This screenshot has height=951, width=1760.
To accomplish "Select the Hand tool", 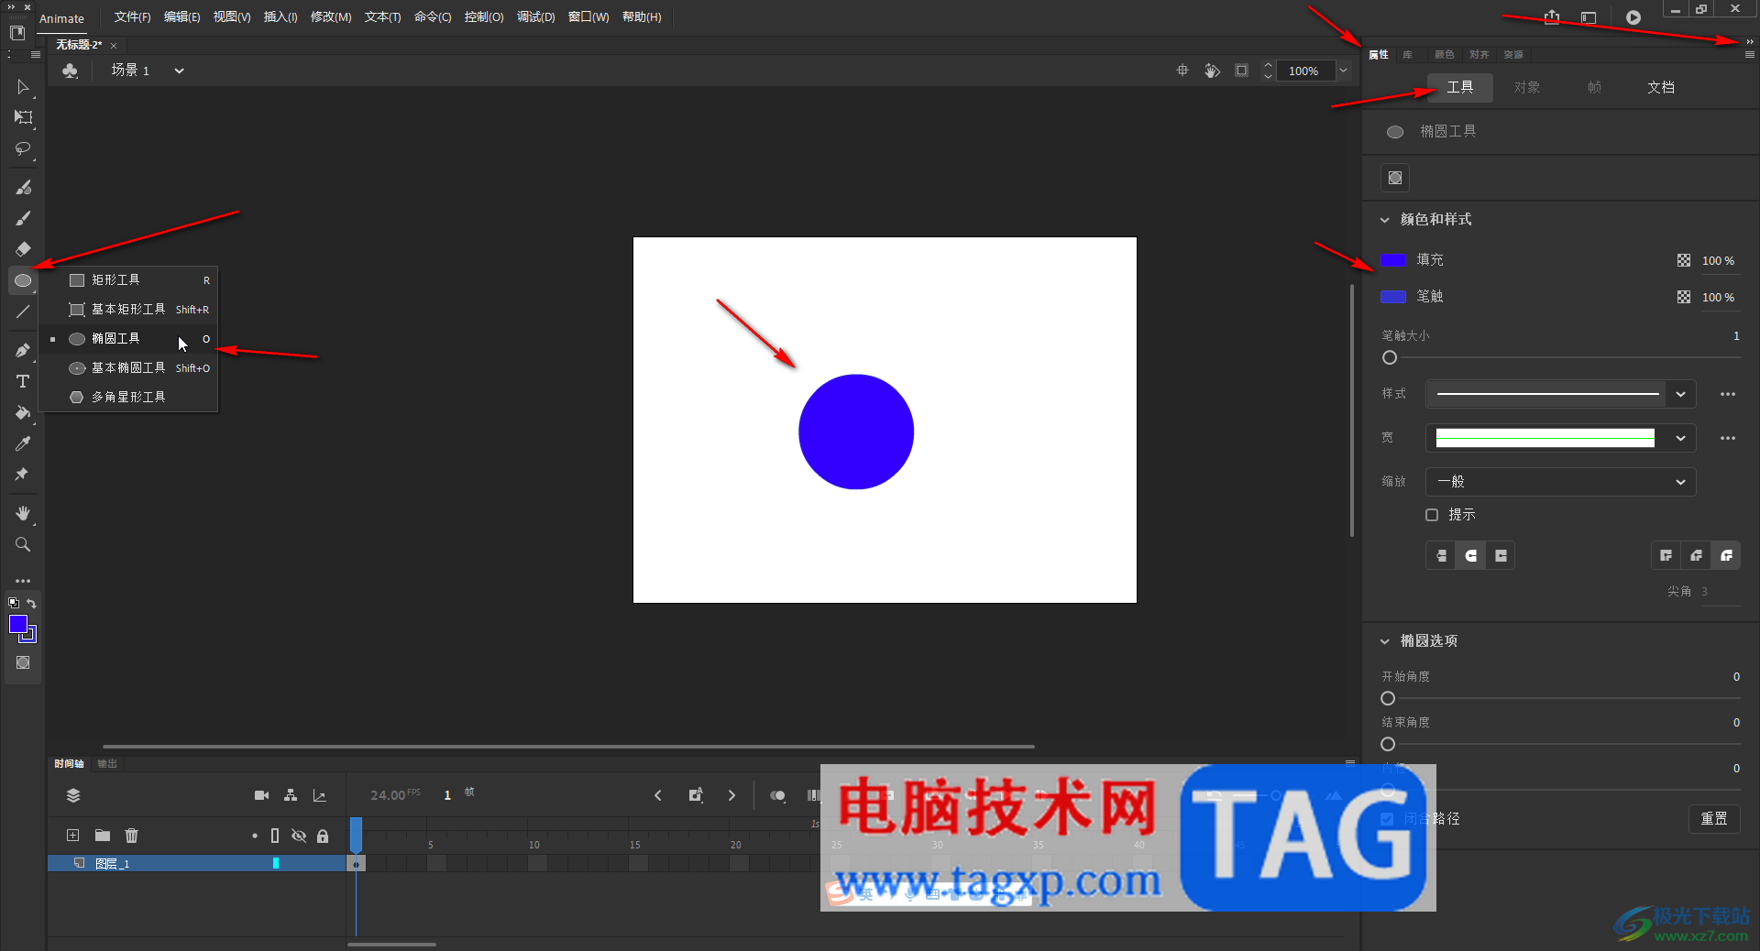I will point(23,513).
